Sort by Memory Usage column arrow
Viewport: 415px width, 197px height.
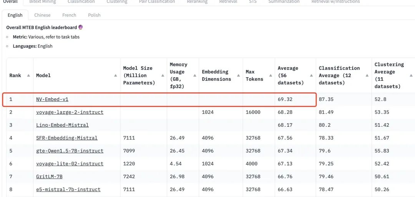pyautogui.click(x=194, y=75)
